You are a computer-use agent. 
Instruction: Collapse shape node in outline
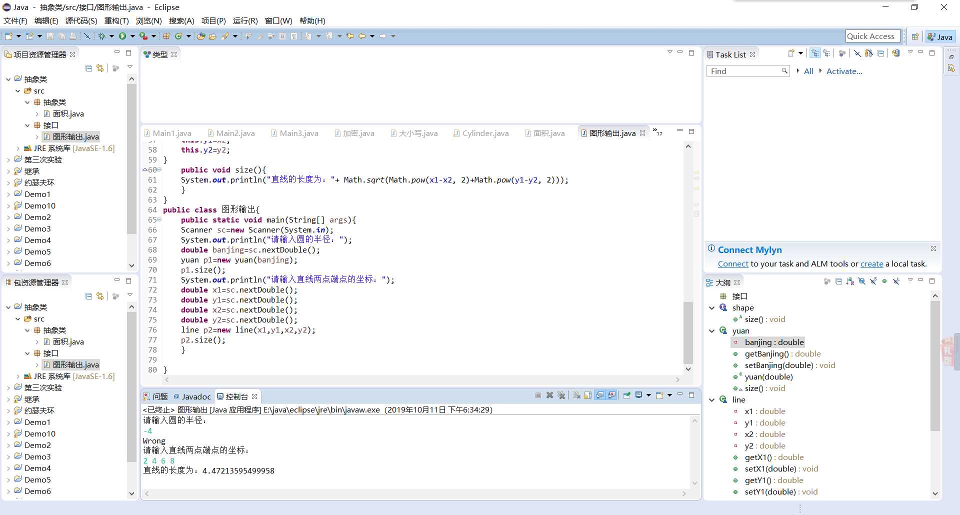712,308
